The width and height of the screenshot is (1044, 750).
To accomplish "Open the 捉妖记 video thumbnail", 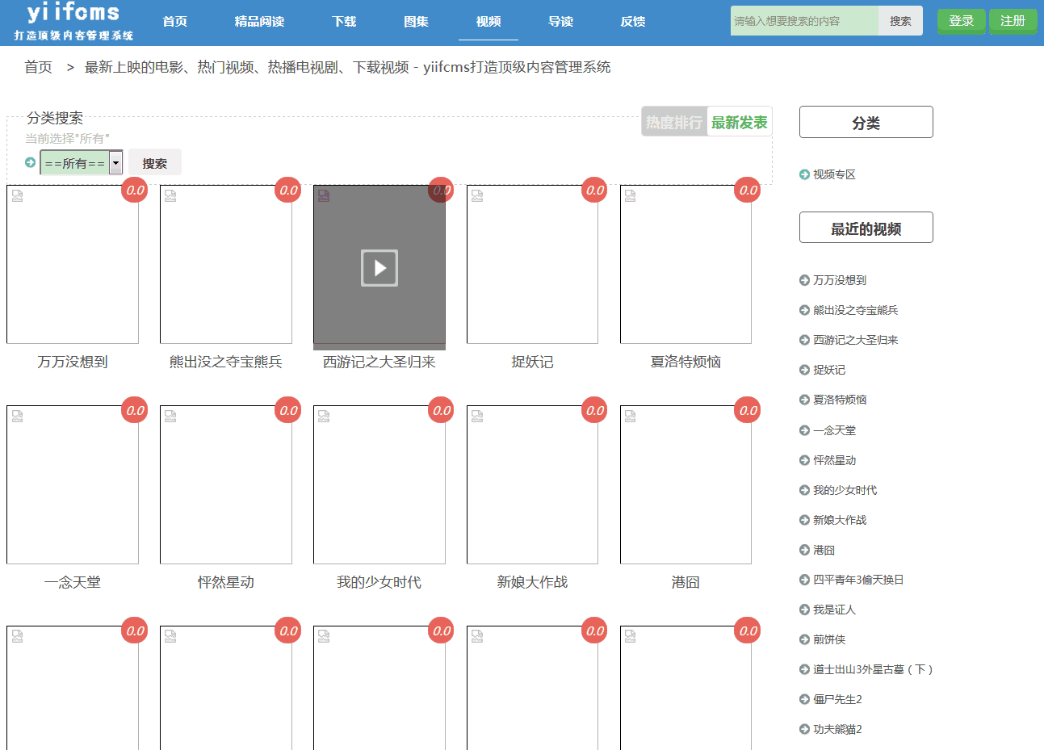I will (532, 265).
